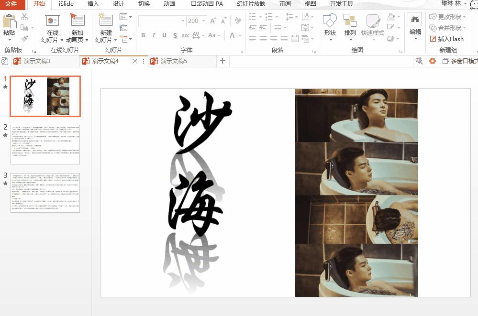This screenshot has width=478, height=316.
Task: Click the 插入Flash icon
Action: [x=447, y=39]
